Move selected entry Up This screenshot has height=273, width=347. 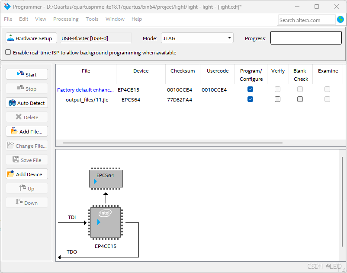pyautogui.click(x=27, y=188)
